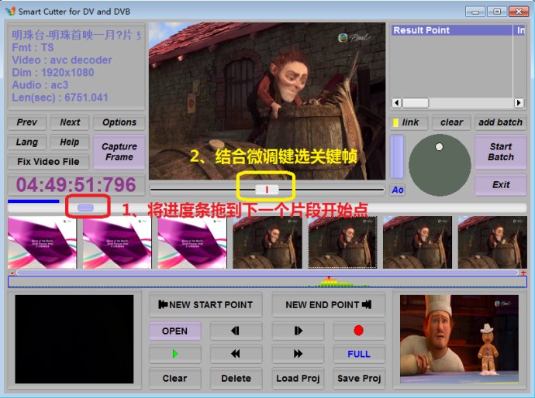Click the jog dial knob
This screenshot has height=398, width=535.
coord(439,147)
